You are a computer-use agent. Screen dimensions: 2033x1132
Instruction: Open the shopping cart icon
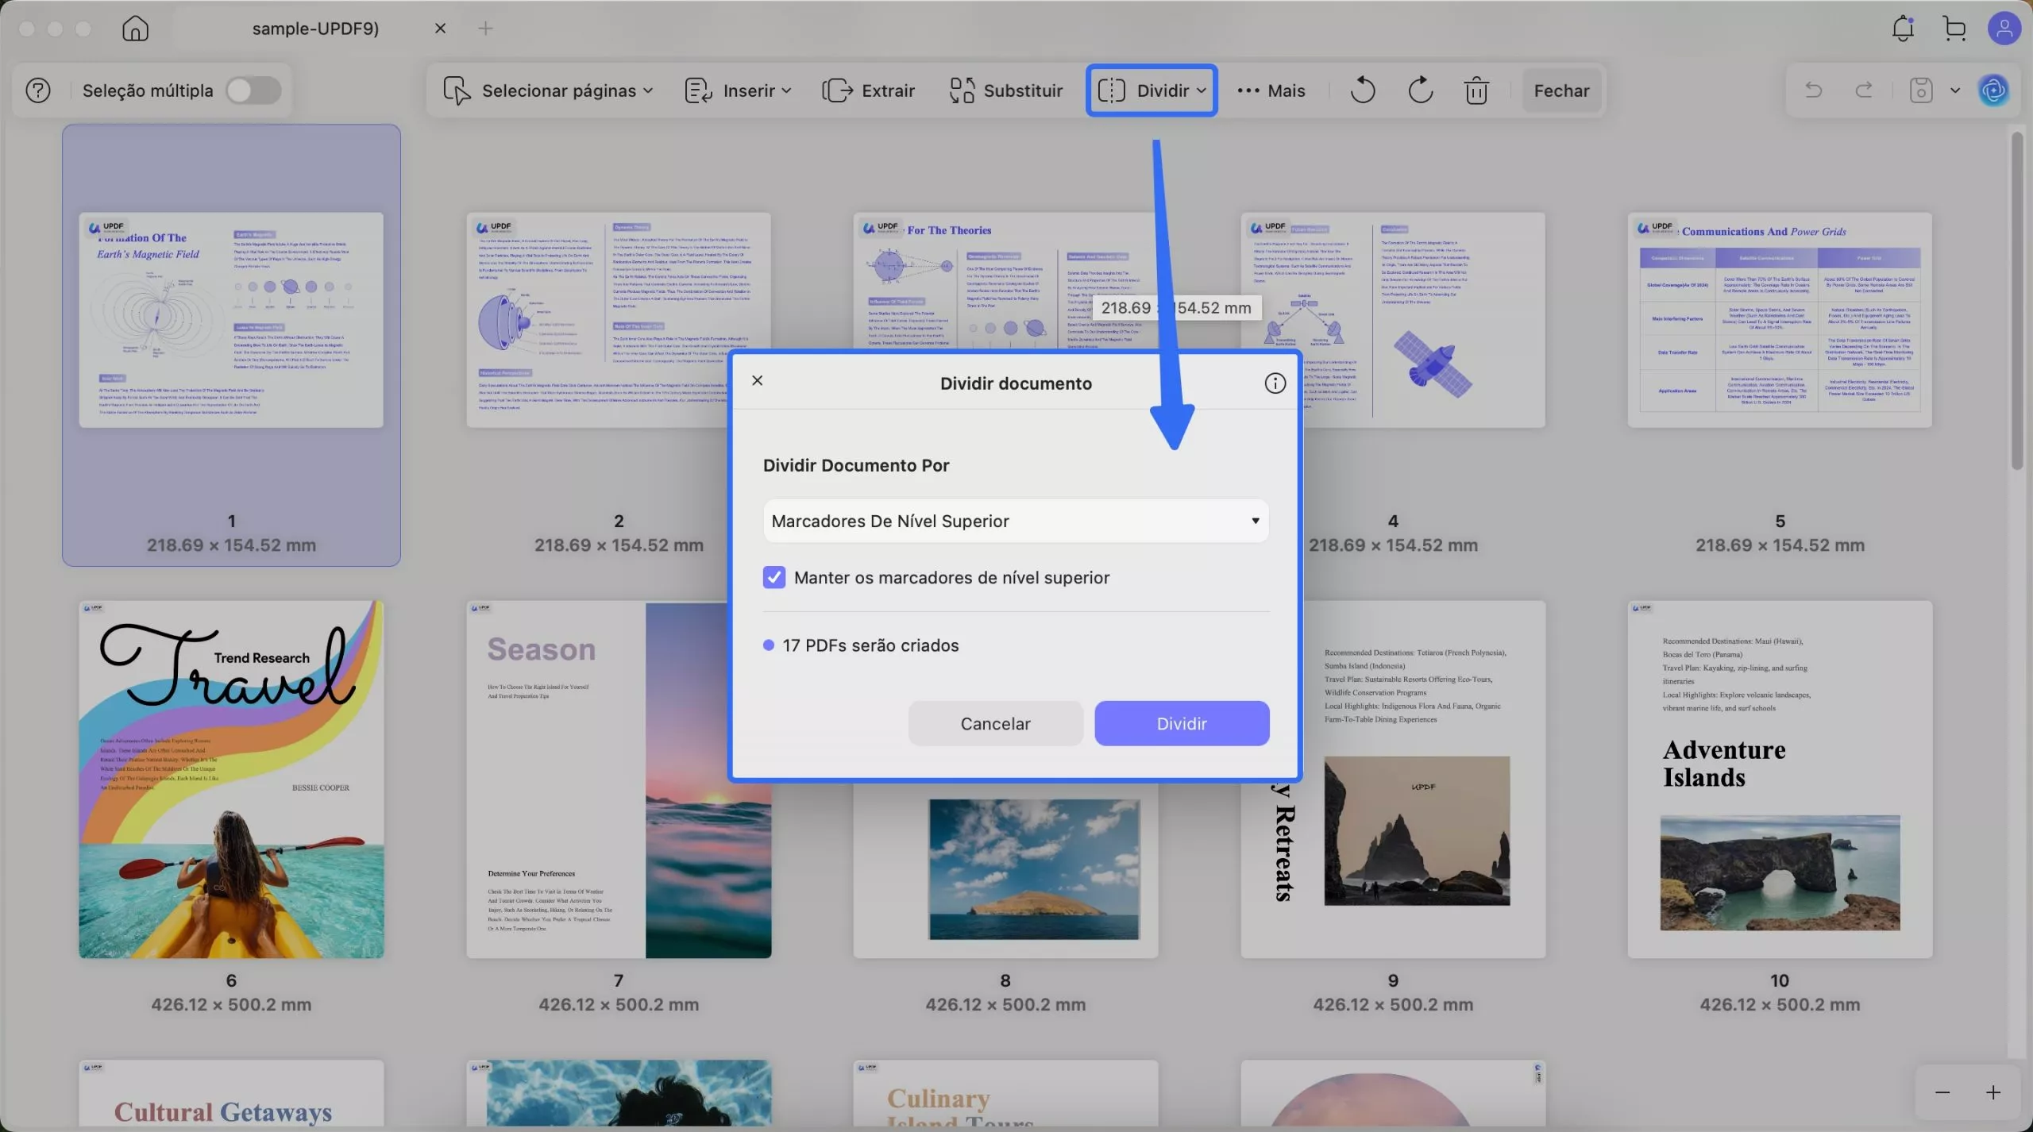(x=1954, y=29)
